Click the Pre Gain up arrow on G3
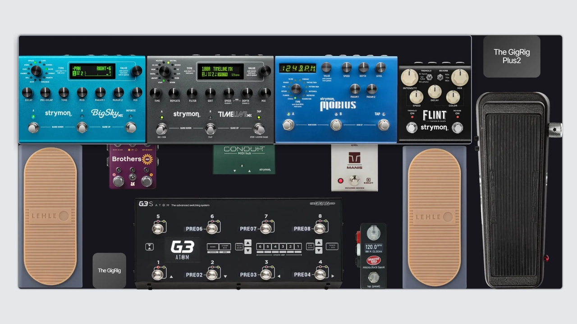Screen dimensions: 577x324 coord(319,243)
